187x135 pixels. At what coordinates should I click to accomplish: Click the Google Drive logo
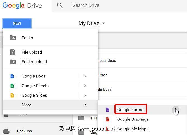pos(22,6)
